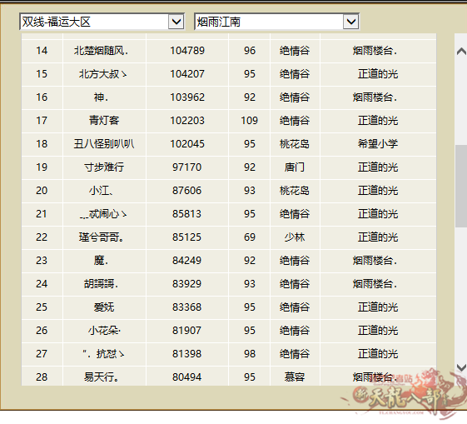
Task: Click score value 102203
Action: [x=187, y=121]
